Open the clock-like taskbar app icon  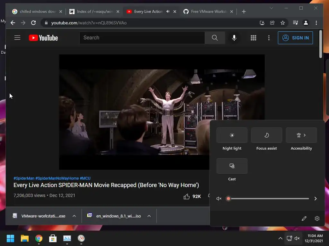click(x=81, y=238)
